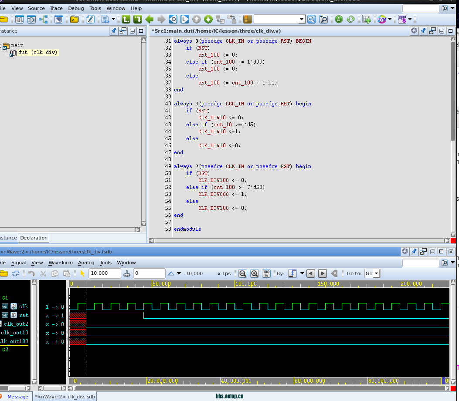Go back with the green left arrow
Screen dimensions: 459x401
(x=149, y=20)
